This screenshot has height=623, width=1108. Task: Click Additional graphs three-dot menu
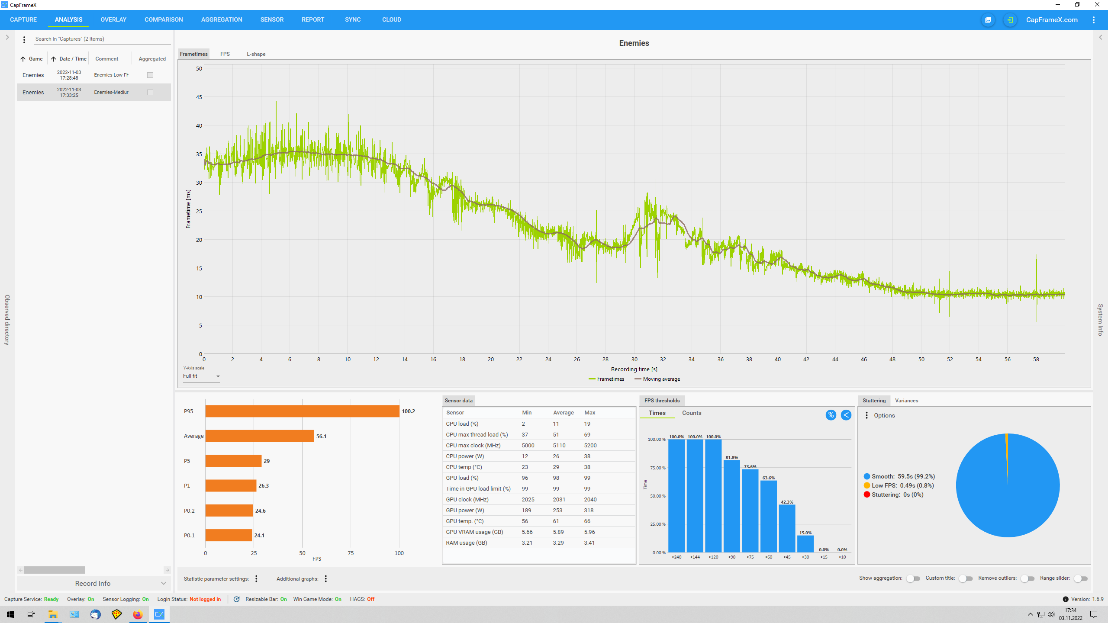326,579
